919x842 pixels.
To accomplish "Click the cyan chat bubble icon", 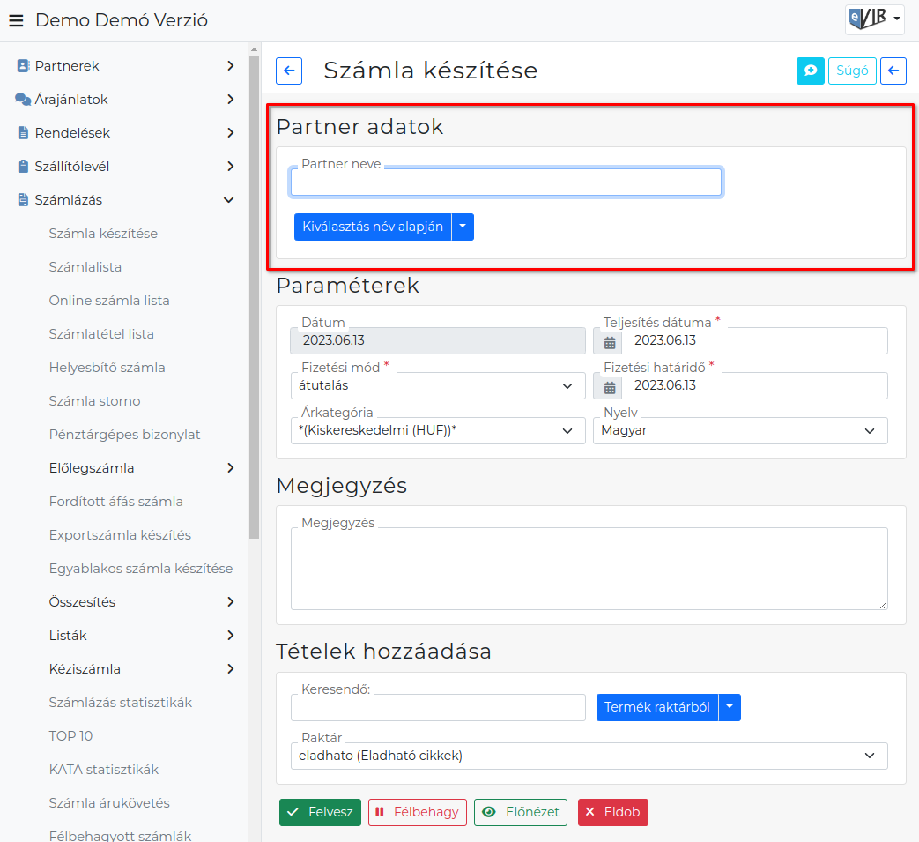I will [x=810, y=71].
